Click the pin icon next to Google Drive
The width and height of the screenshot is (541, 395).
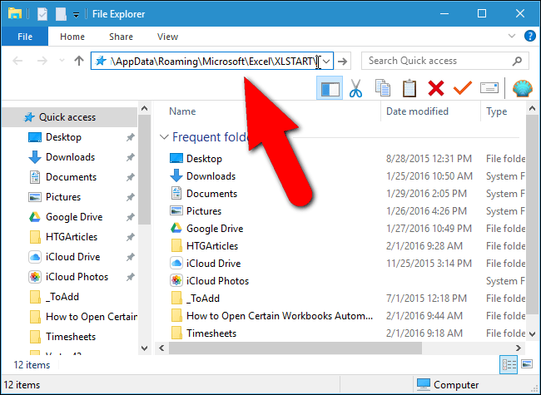tap(130, 217)
